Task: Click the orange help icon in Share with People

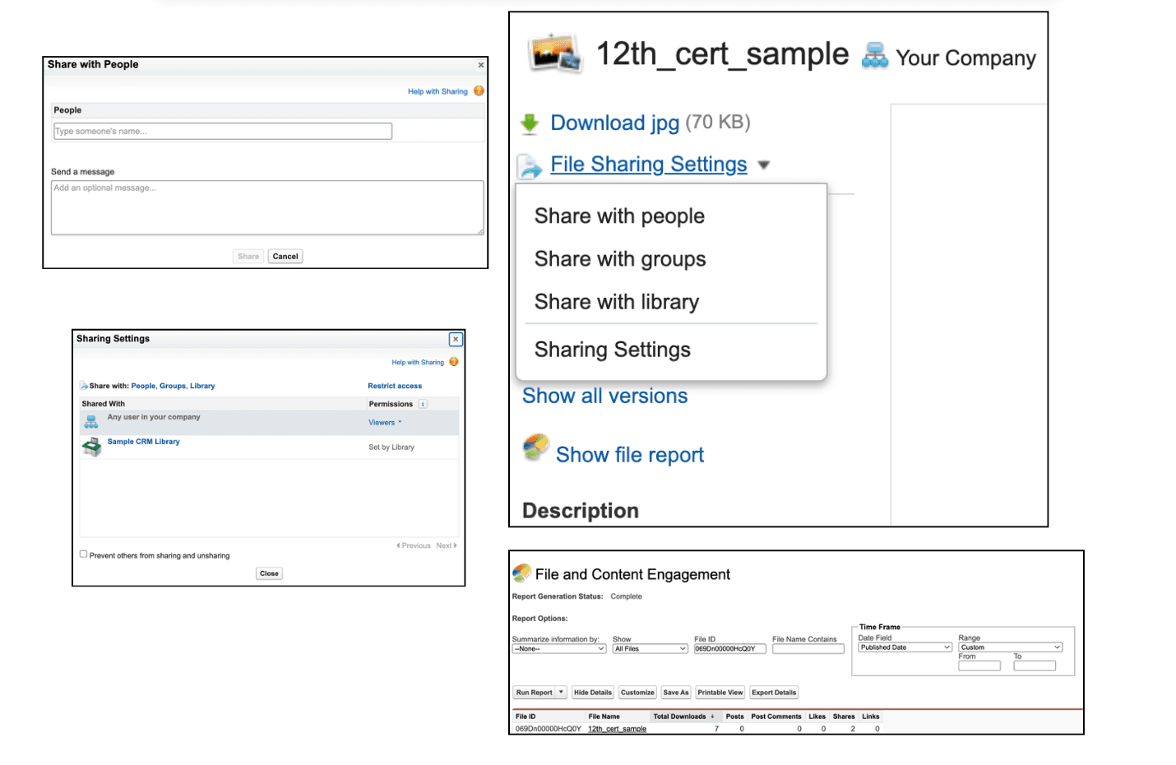Action: click(x=479, y=91)
